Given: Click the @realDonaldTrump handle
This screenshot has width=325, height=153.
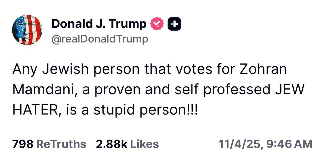Looking at the screenshot, I should 100,39.
